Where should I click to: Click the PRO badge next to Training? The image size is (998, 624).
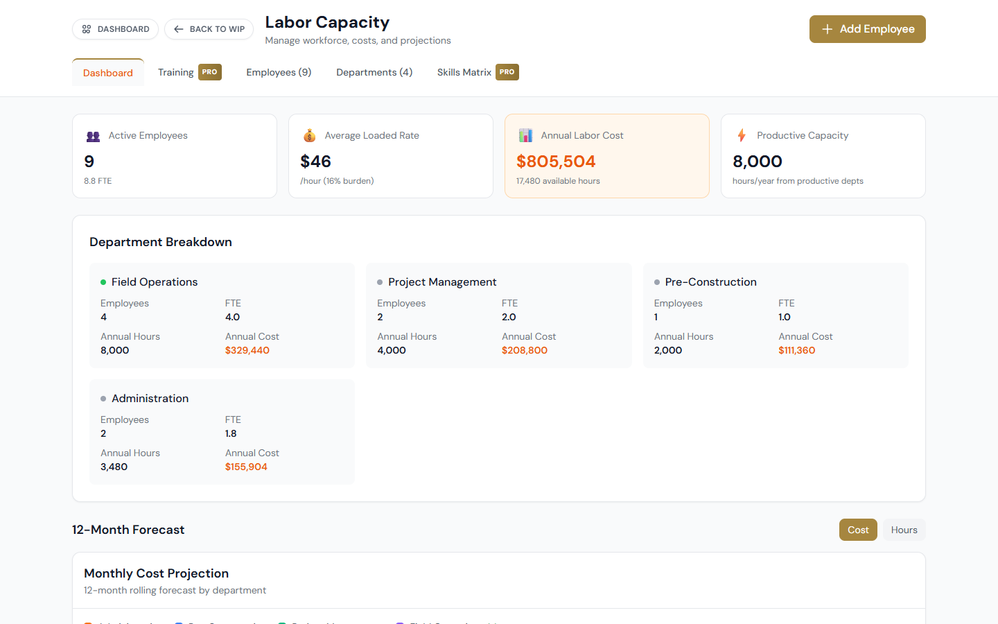[x=210, y=72]
